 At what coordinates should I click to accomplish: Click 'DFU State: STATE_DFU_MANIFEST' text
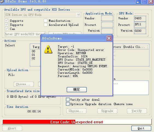[x=82, y=60]
